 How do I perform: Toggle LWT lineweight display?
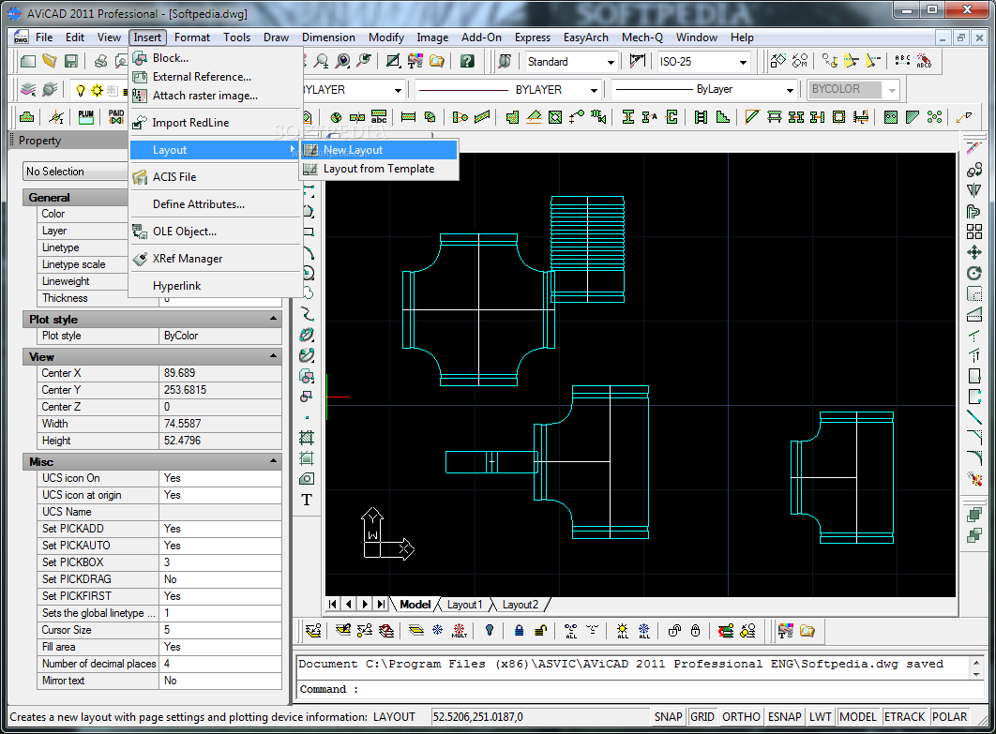tap(820, 717)
